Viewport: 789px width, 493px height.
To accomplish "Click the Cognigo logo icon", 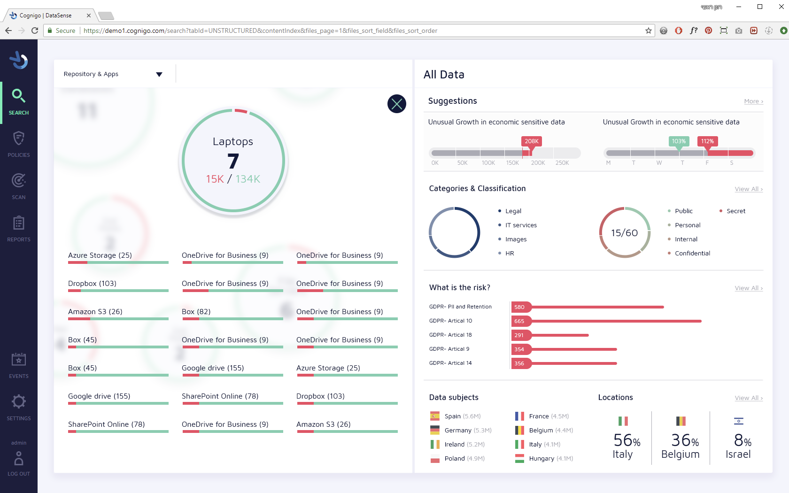I will (19, 60).
